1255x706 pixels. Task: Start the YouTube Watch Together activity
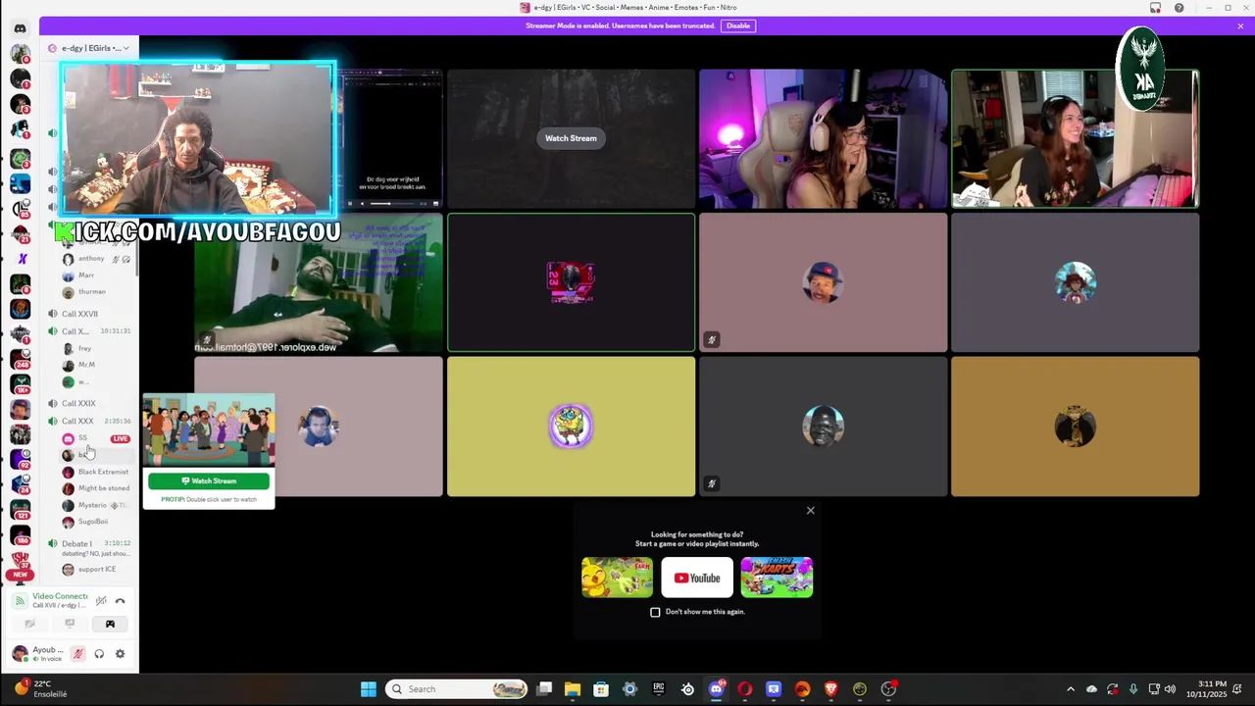[x=697, y=578]
